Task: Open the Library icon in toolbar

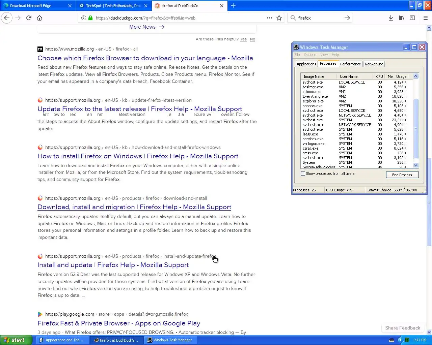Action: (x=402, y=18)
